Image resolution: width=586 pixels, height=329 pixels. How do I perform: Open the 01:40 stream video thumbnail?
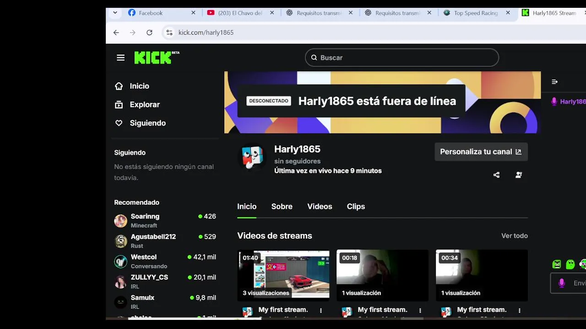(x=283, y=275)
